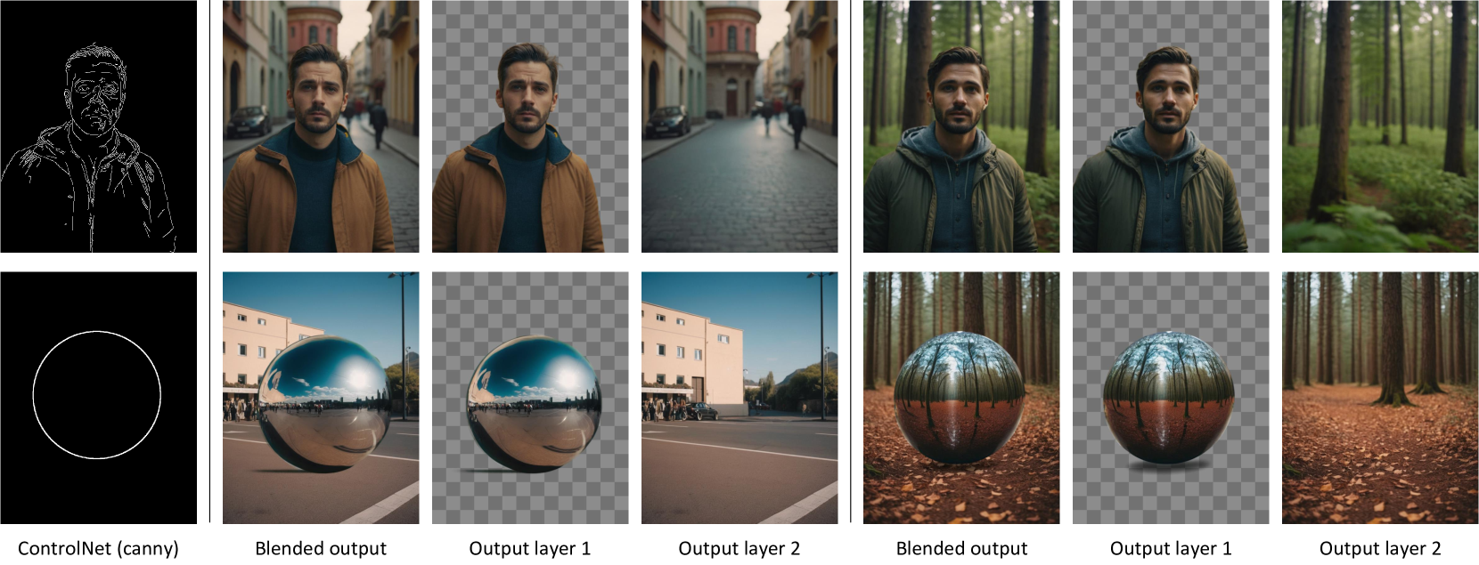This screenshot has height=565, width=1479.
Task: Click 'Output layer 2' caption below autumn forest floor image
Action: [x=1380, y=549]
